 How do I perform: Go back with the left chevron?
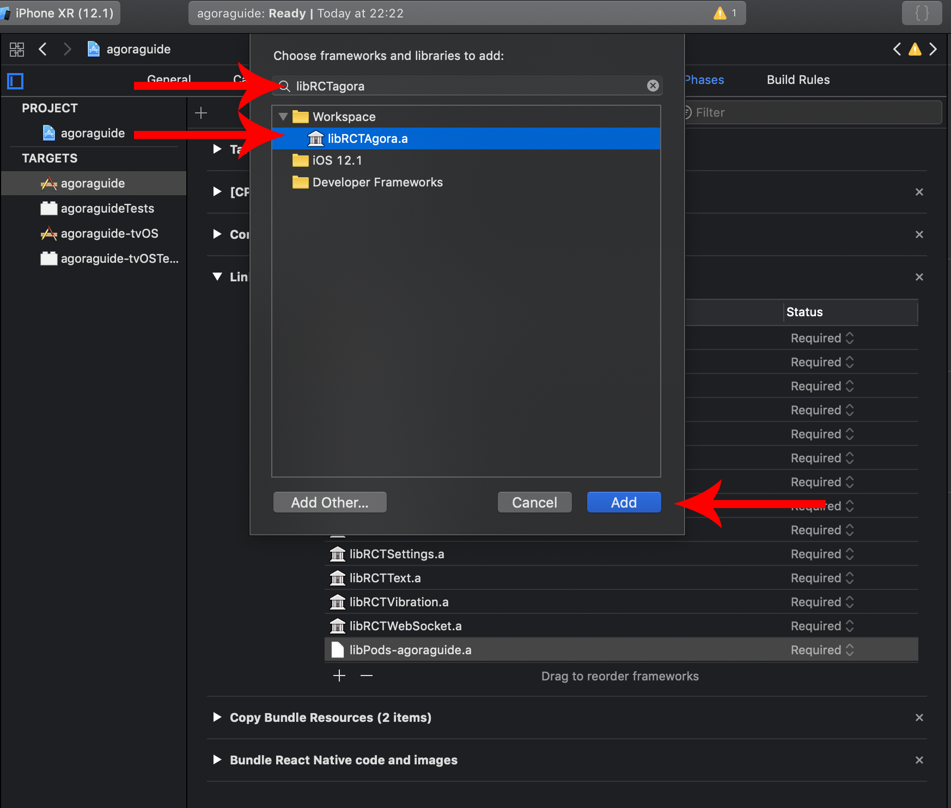43,49
